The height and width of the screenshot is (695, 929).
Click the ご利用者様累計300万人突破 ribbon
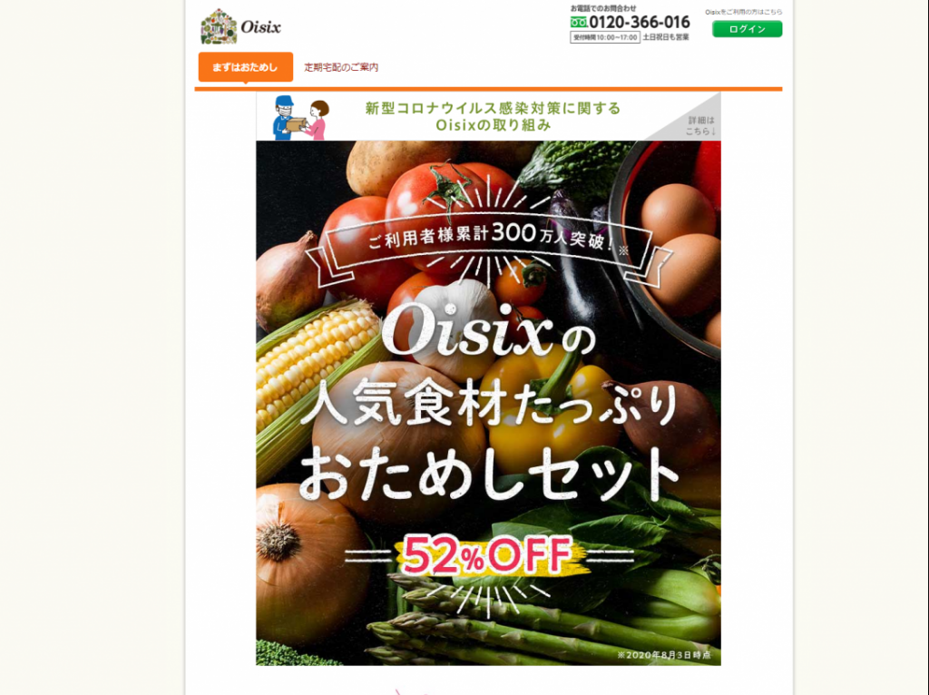pos(489,240)
